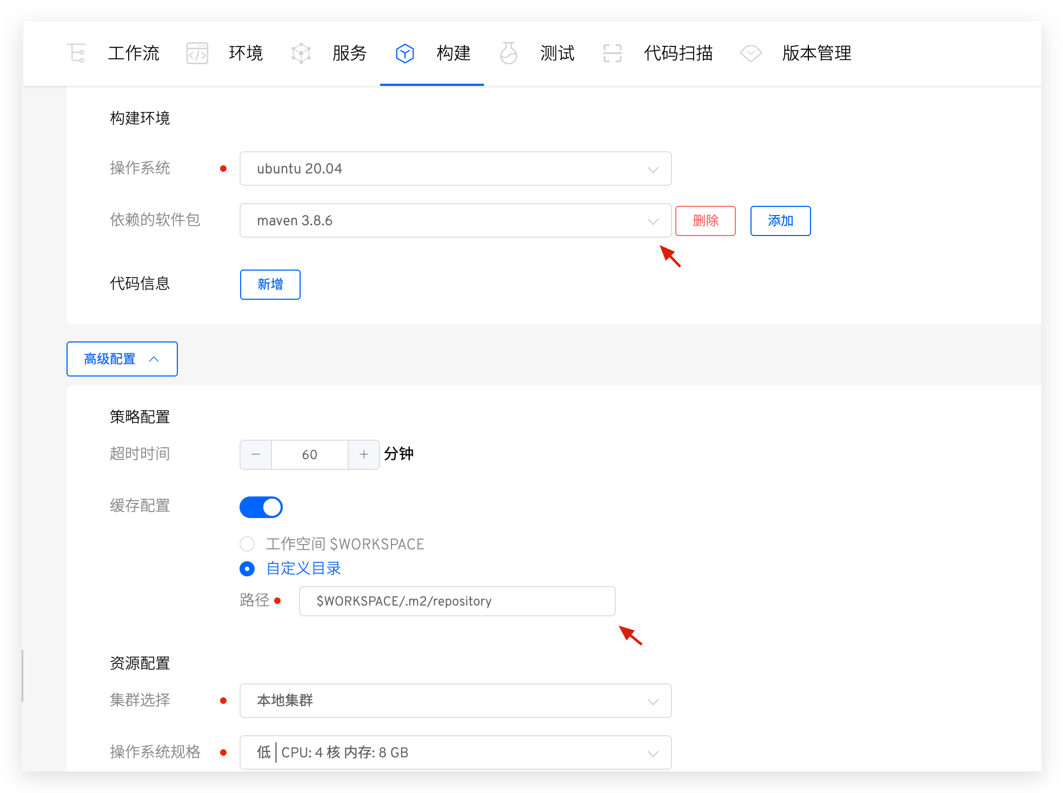Select the 工作空间 $WORKSPACE radio option

[247, 544]
